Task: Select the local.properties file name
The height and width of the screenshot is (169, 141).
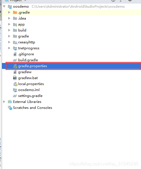Action: (x=31, y=84)
